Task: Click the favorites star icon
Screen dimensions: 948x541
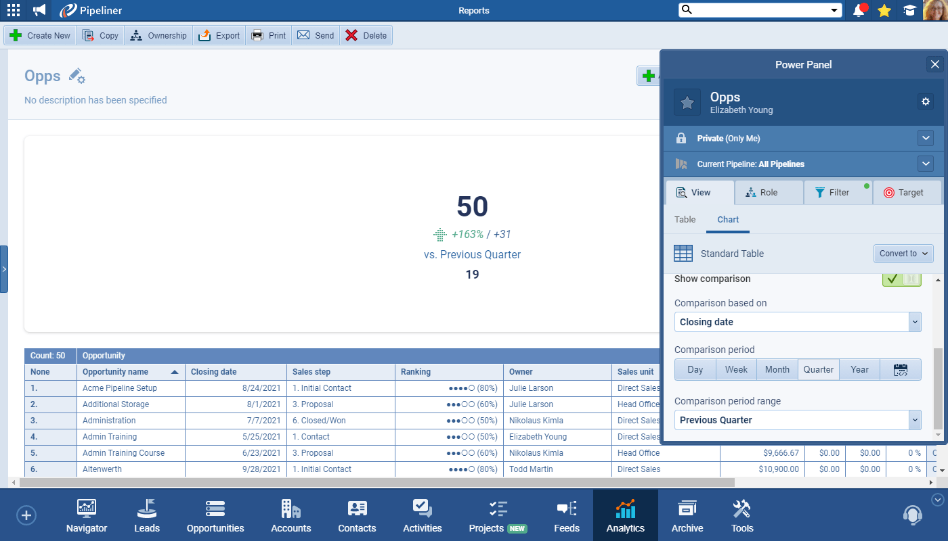Action: pyautogui.click(x=884, y=10)
